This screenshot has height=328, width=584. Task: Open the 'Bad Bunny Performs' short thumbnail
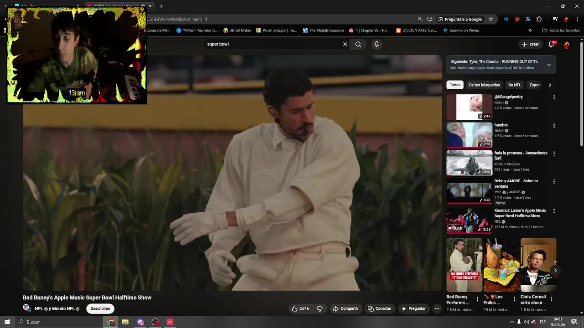point(464,265)
